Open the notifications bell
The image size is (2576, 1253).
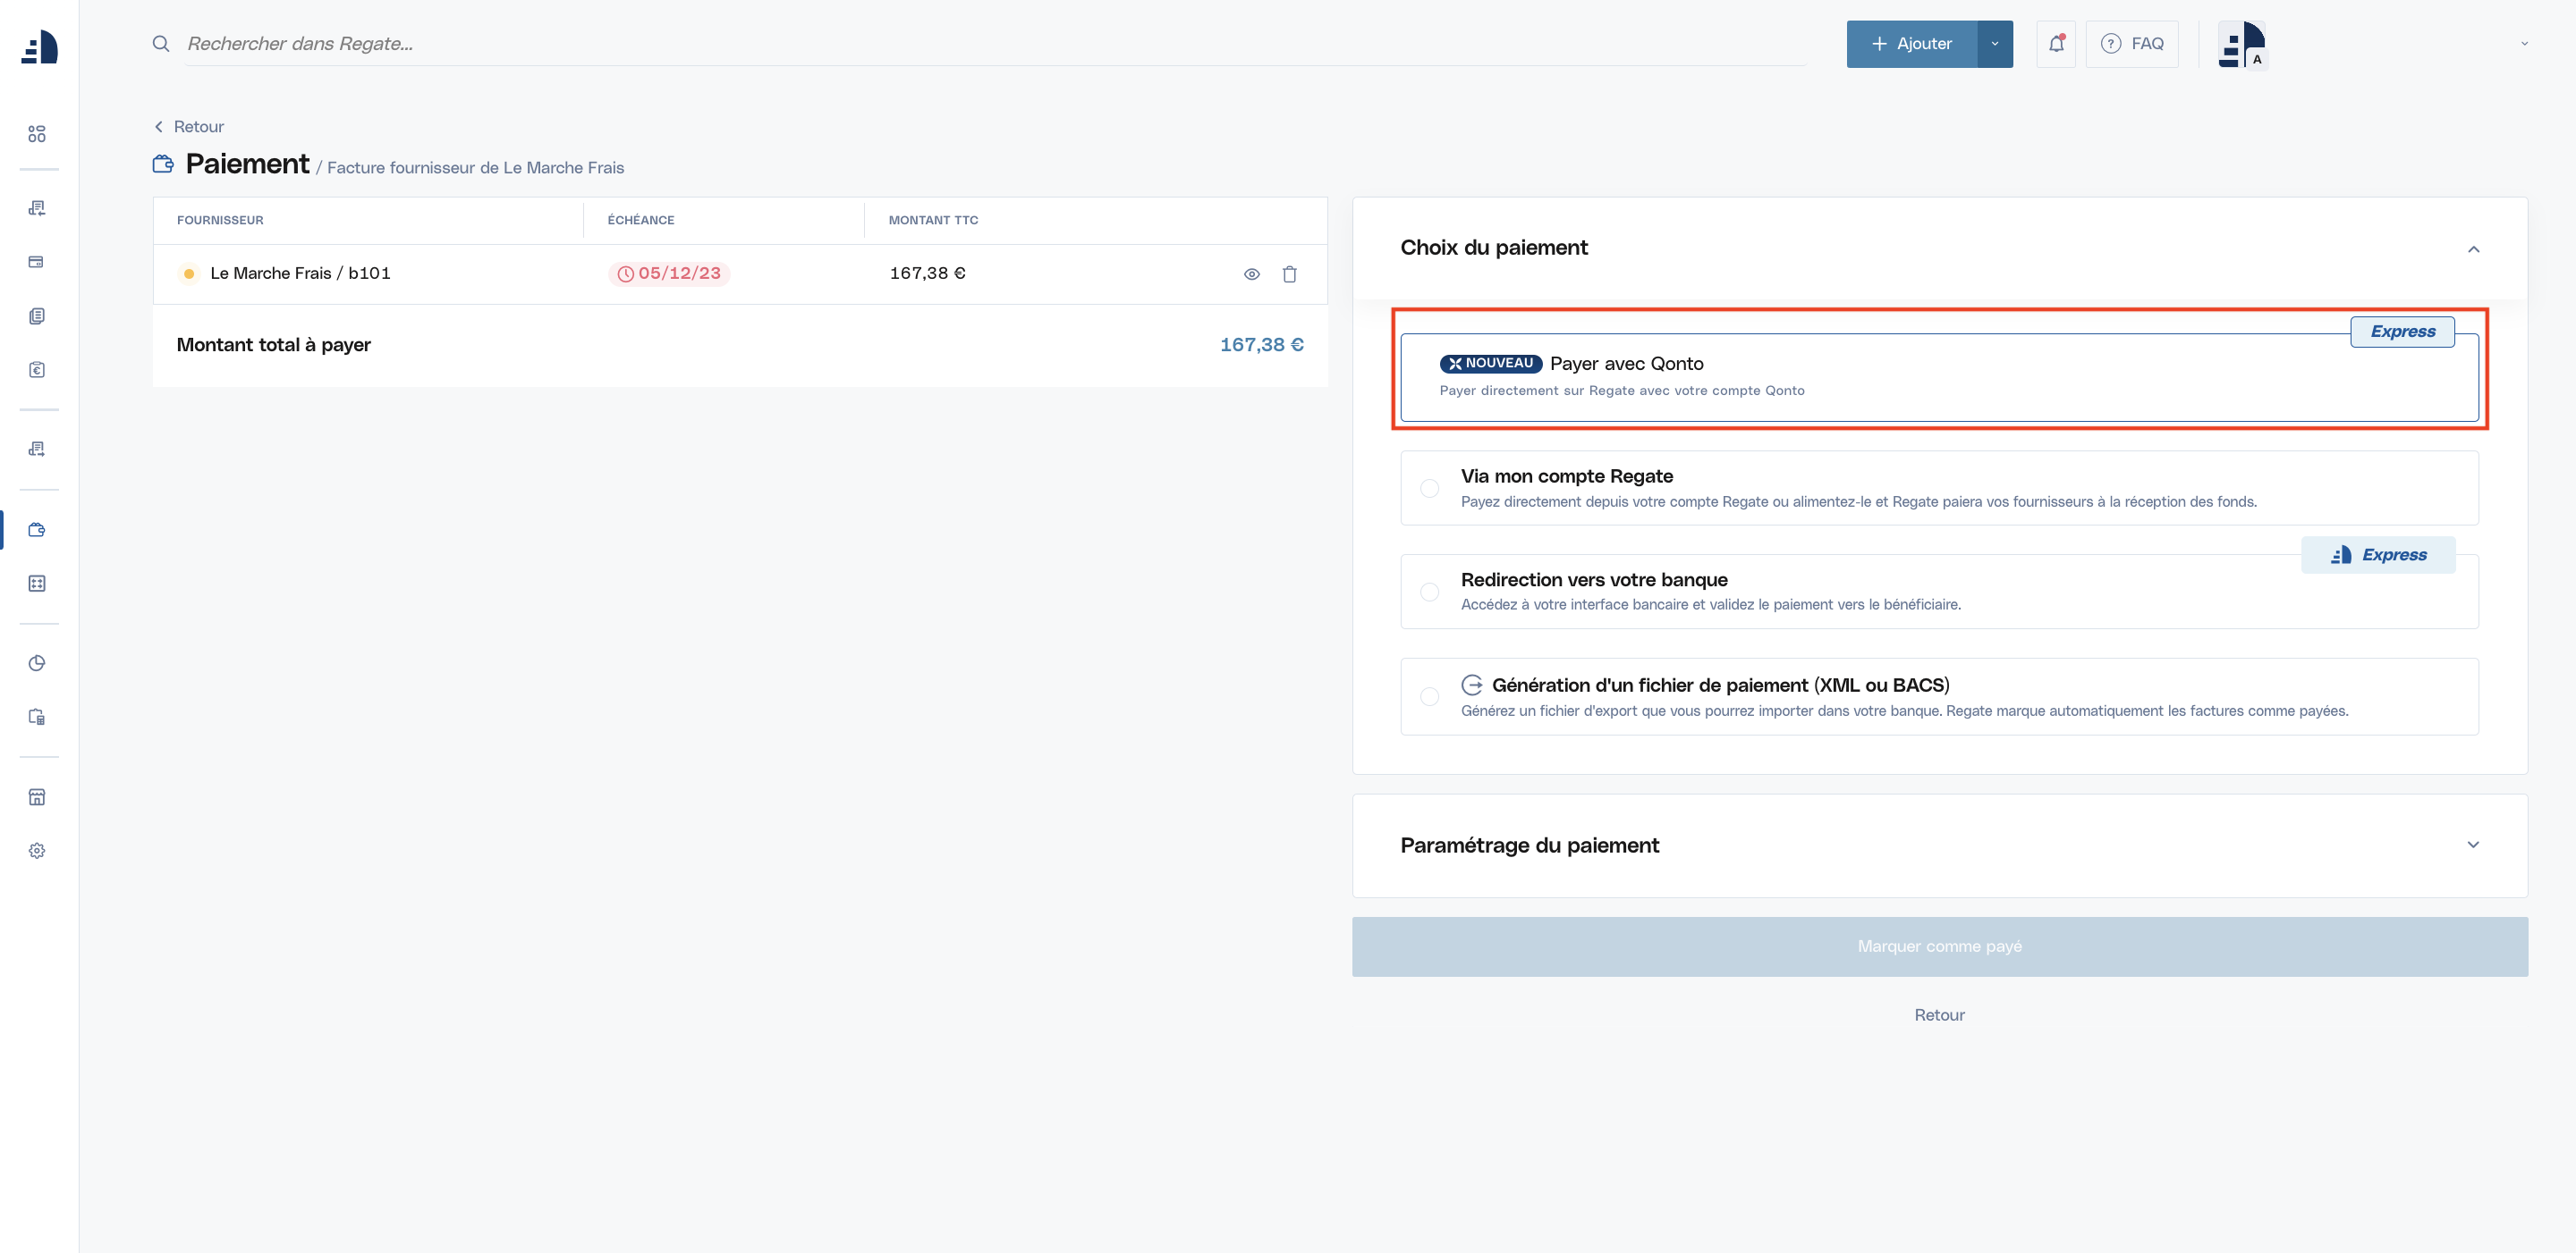coord(2056,43)
